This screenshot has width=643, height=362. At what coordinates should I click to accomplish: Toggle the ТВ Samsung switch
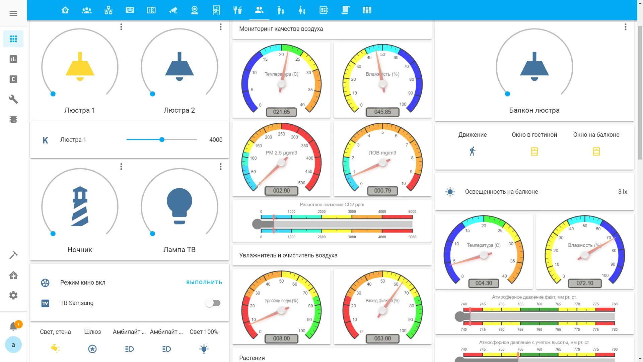(x=213, y=303)
